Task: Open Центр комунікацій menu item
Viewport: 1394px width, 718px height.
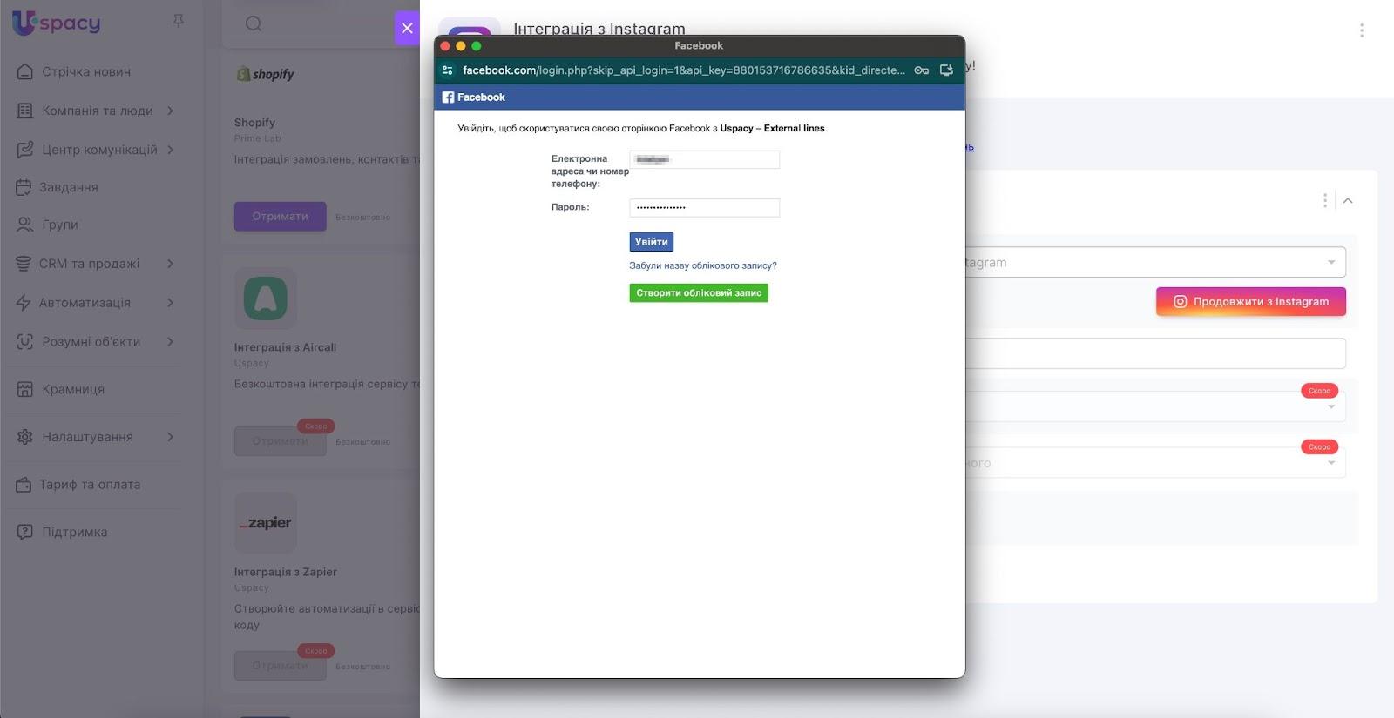Action: (100, 150)
